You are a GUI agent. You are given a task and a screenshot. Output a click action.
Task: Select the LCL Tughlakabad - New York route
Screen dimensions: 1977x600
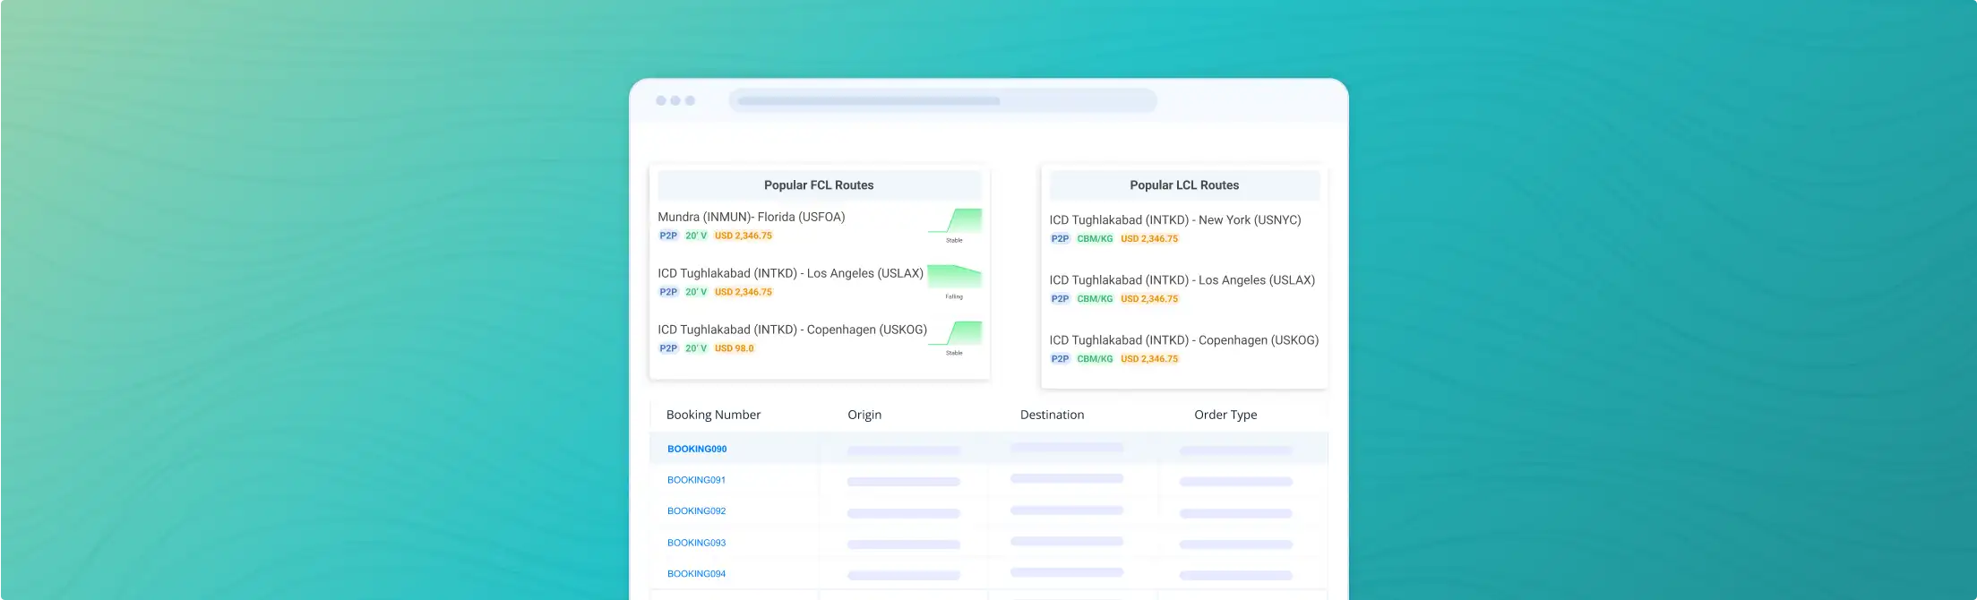[x=1174, y=219]
